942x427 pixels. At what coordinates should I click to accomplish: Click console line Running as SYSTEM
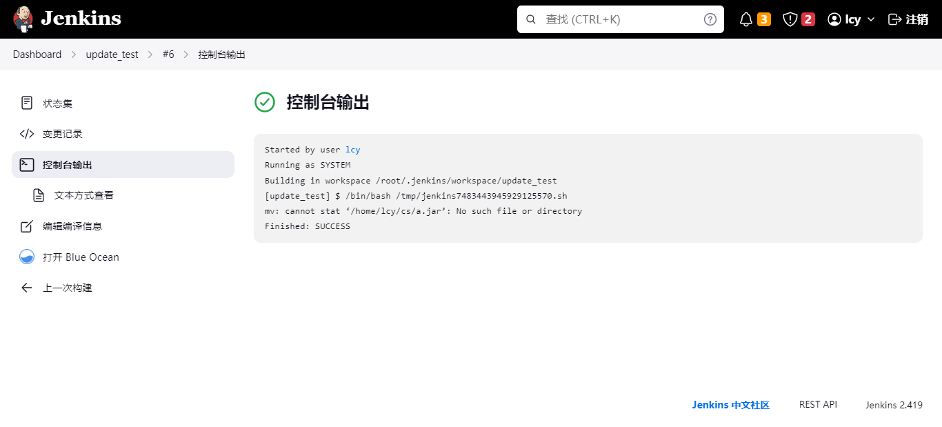click(x=308, y=165)
